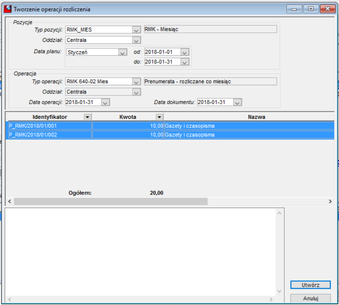Open the Data dokumentu date picker
339x305 pixels.
click(x=237, y=102)
